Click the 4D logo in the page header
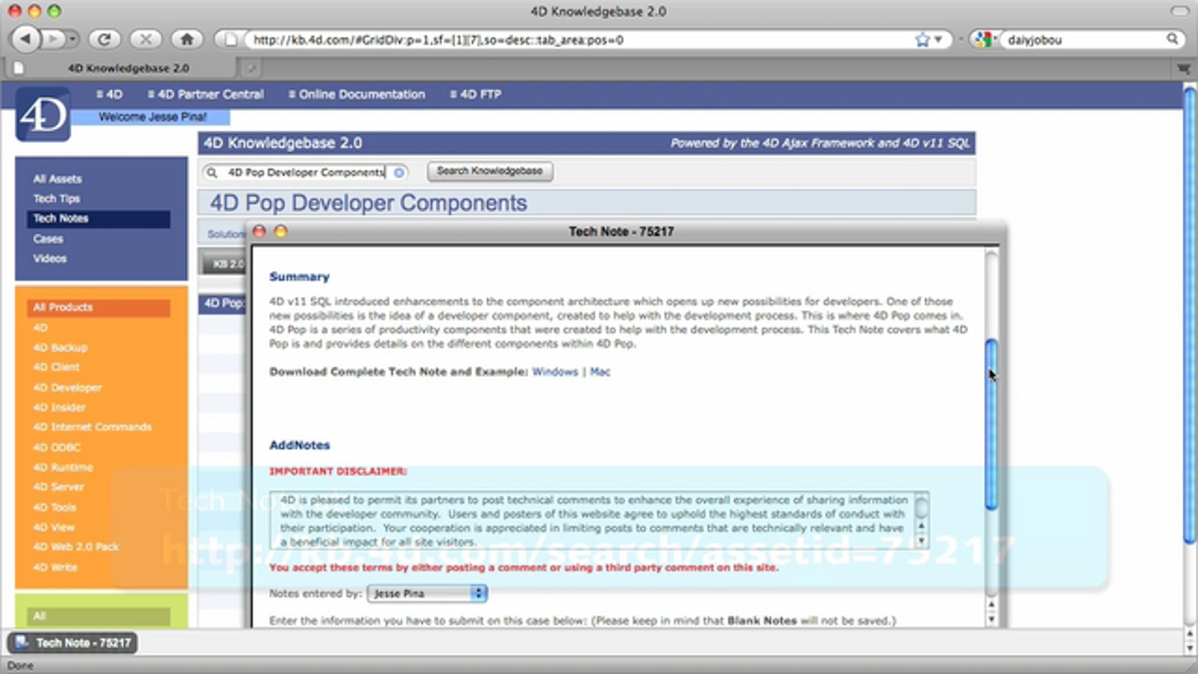The width and height of the screenshot is (1198, 674). click(43, 115)
